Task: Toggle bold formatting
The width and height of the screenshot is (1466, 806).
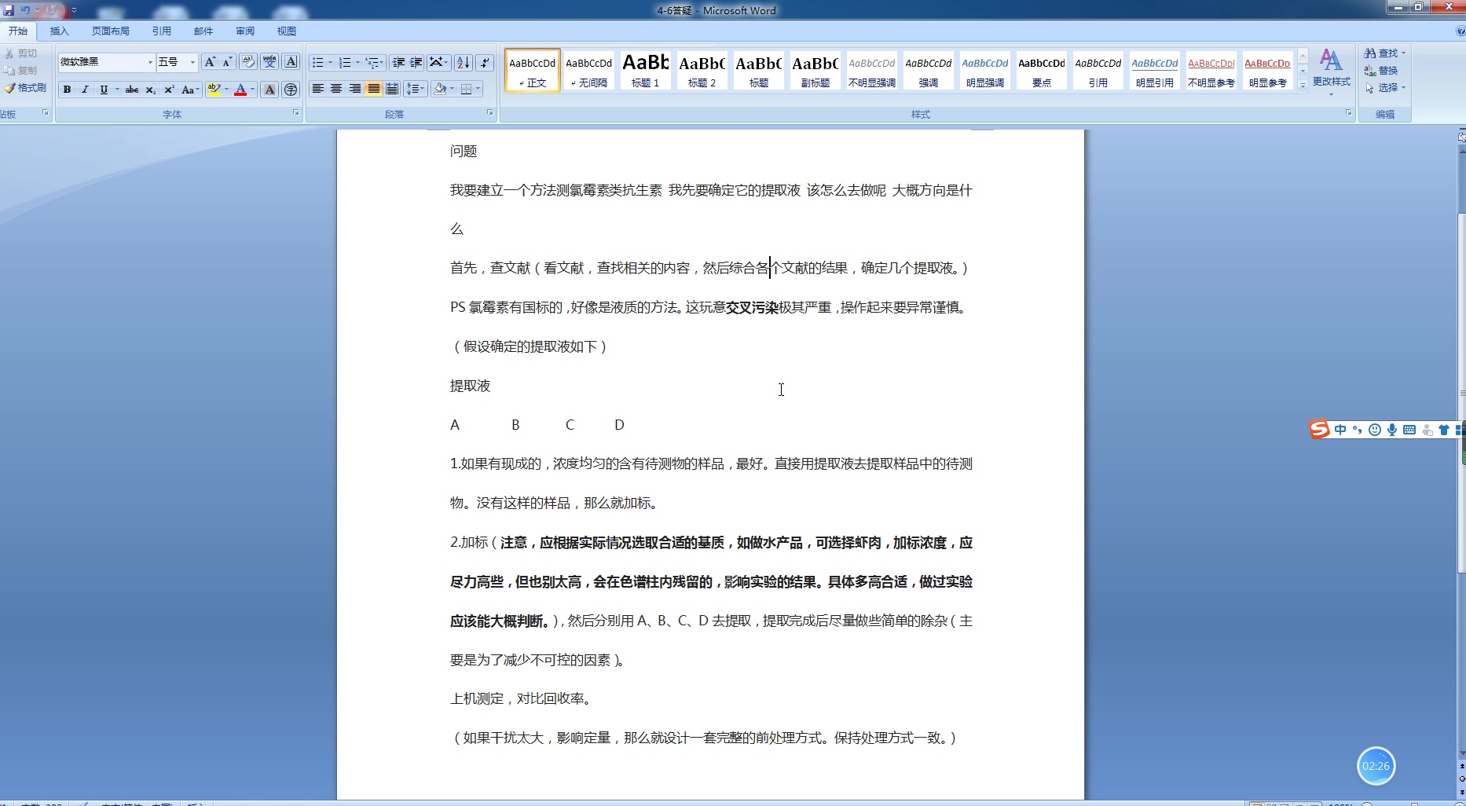Action: pyautogui.click(x=67, y=90)
